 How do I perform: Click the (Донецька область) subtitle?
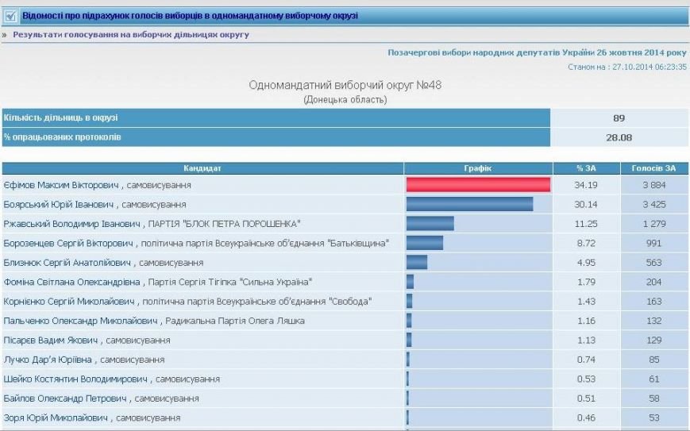coord(345,99)
